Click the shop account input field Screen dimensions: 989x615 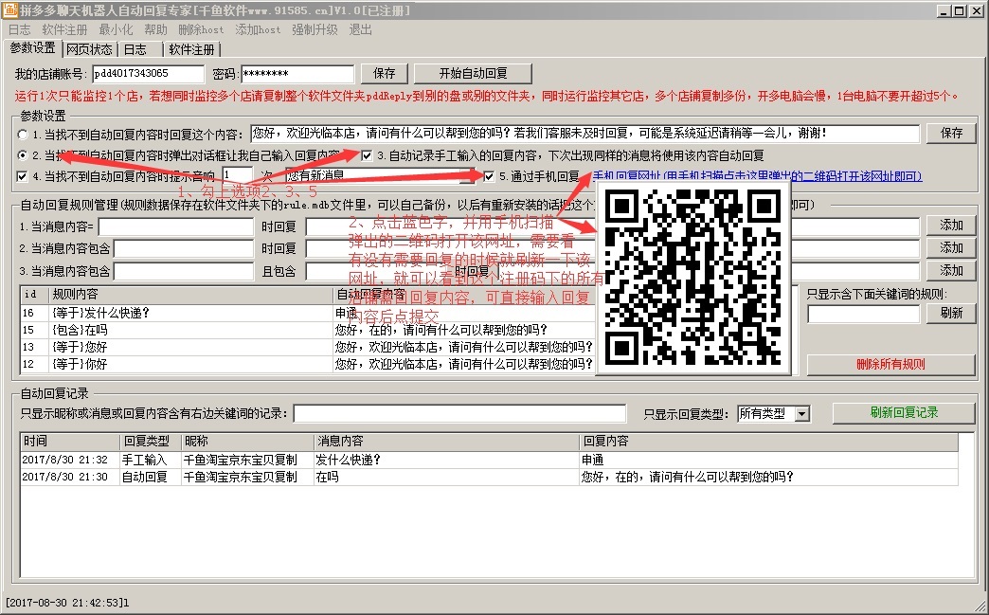pos(148,74)
